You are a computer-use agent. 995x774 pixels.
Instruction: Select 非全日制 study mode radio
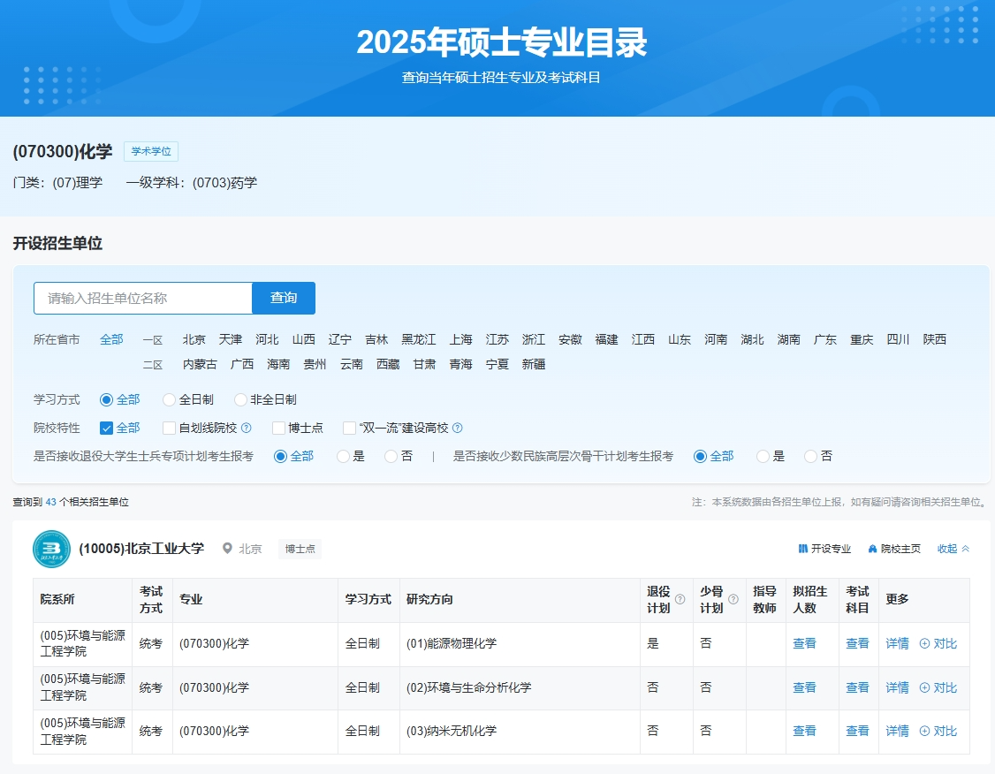click(x=240, y=399)
